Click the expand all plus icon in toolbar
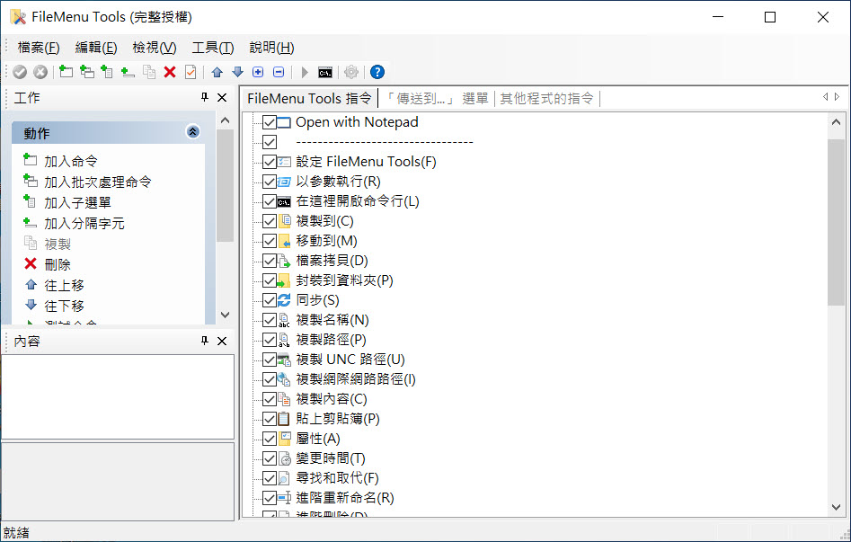Image resolution: width=851 pixels, height=542 pixels. click(258, 72)
